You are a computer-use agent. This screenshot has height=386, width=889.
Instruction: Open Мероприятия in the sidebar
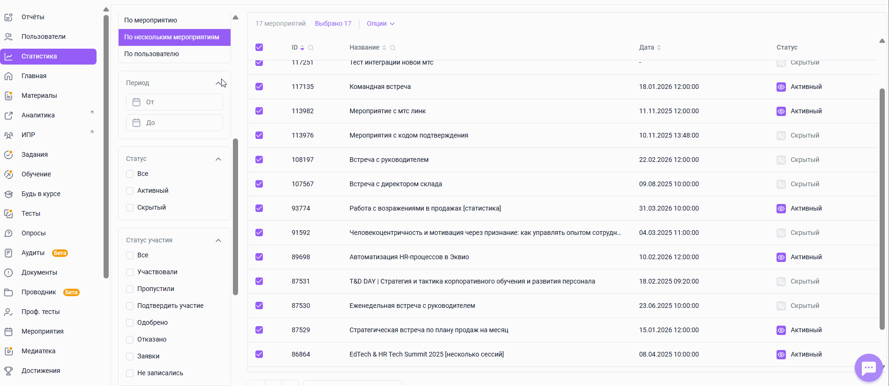tap(42, 331)
